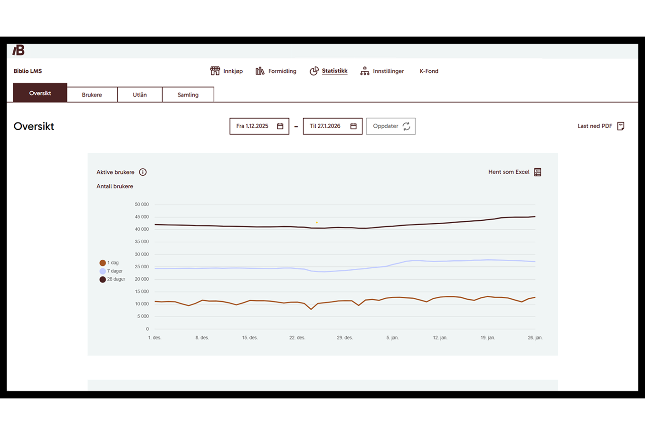The height and width of the screenshot is (435, 645).
Task: Open the Samling tab
Action: coord(188,95)
